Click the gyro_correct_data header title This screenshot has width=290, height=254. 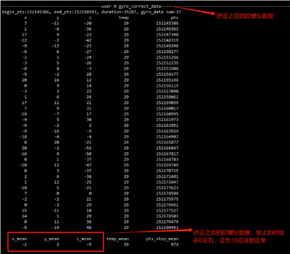pos(131,6)
